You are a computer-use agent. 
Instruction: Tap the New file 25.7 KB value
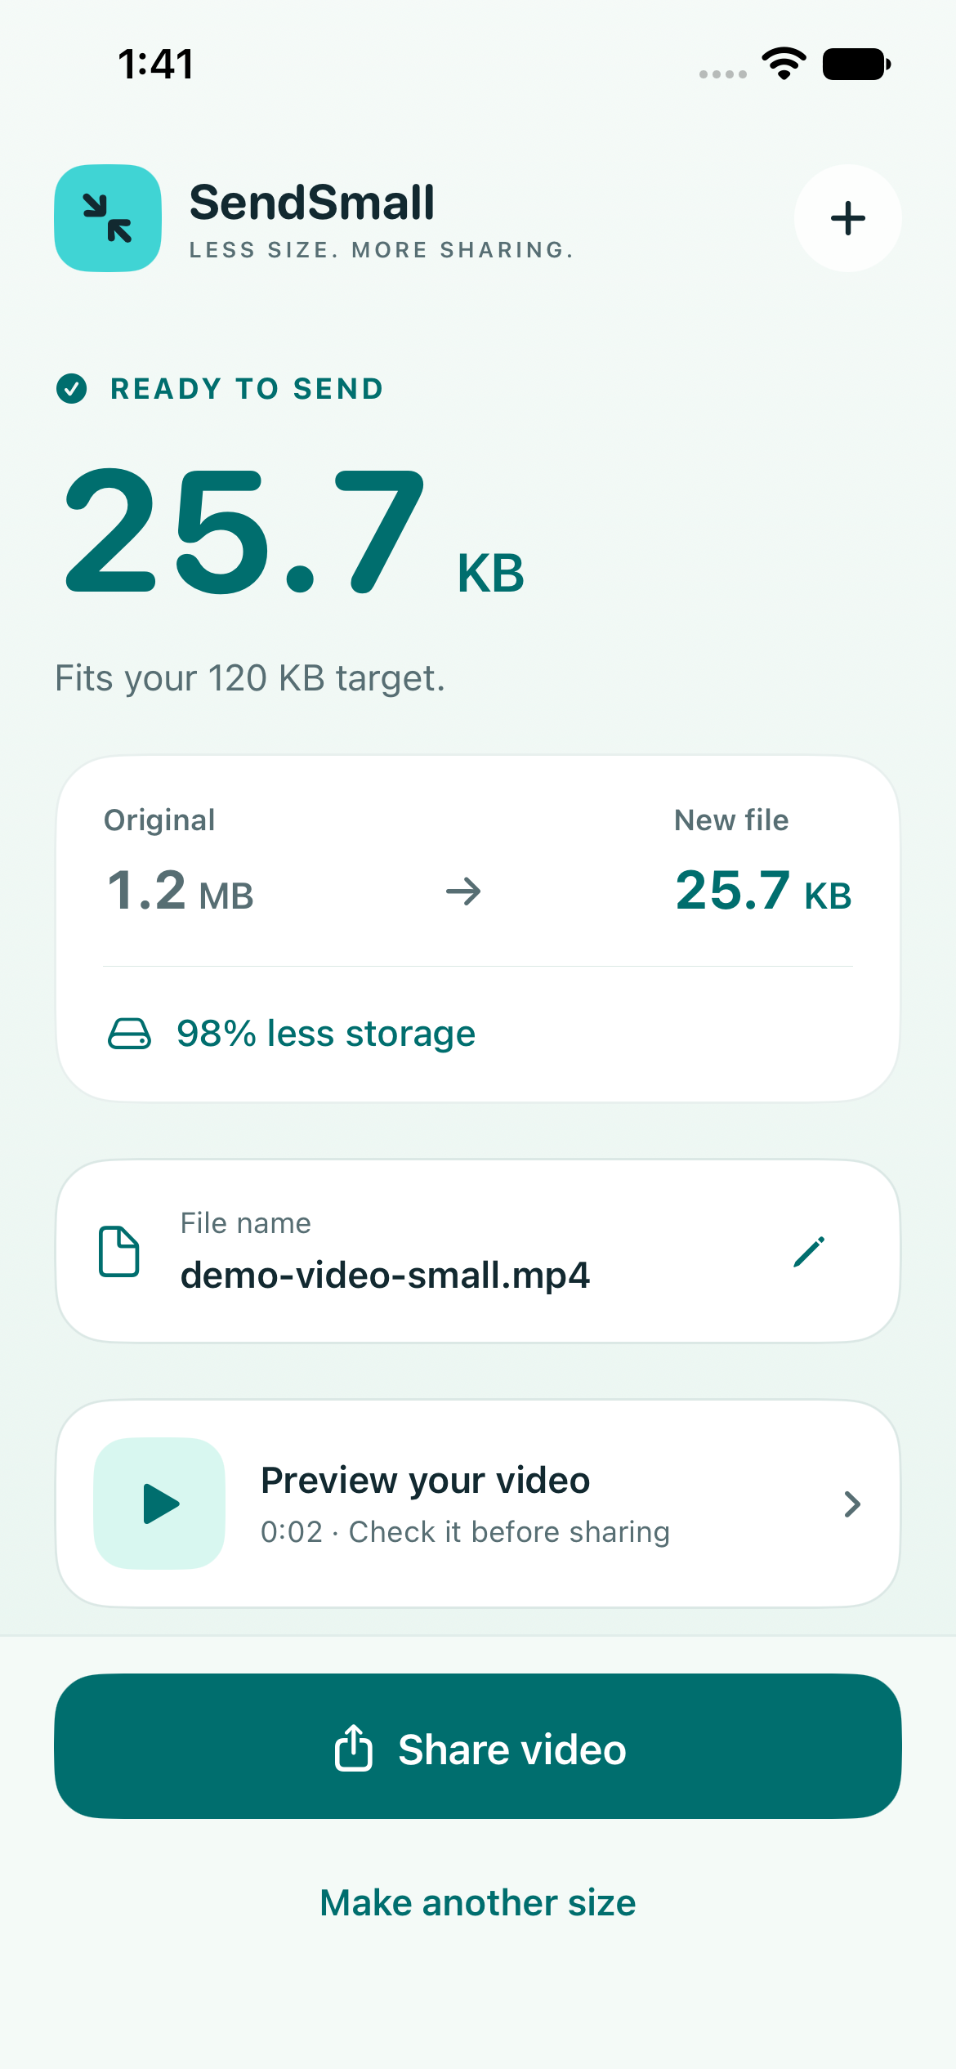(x=763, y=891)
